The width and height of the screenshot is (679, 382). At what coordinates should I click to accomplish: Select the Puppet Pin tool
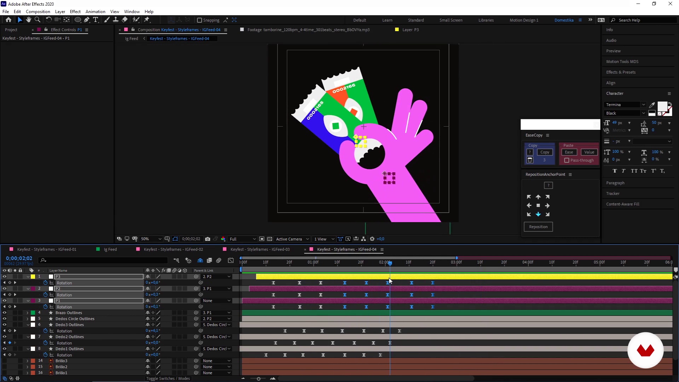pyautogui.click(x=147, y=20)
